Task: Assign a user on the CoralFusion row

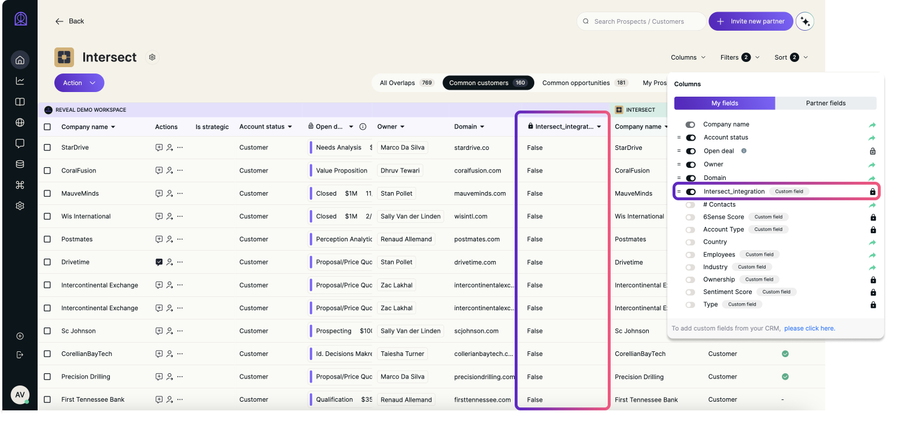Action: [169, 171]
